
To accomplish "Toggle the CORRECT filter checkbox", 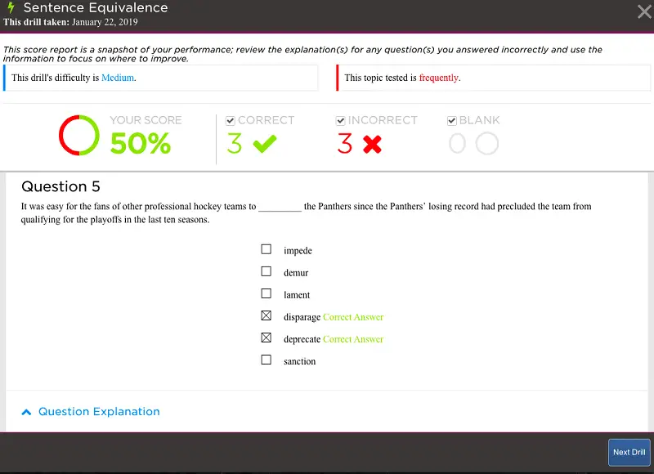I will tap(231, 121).
